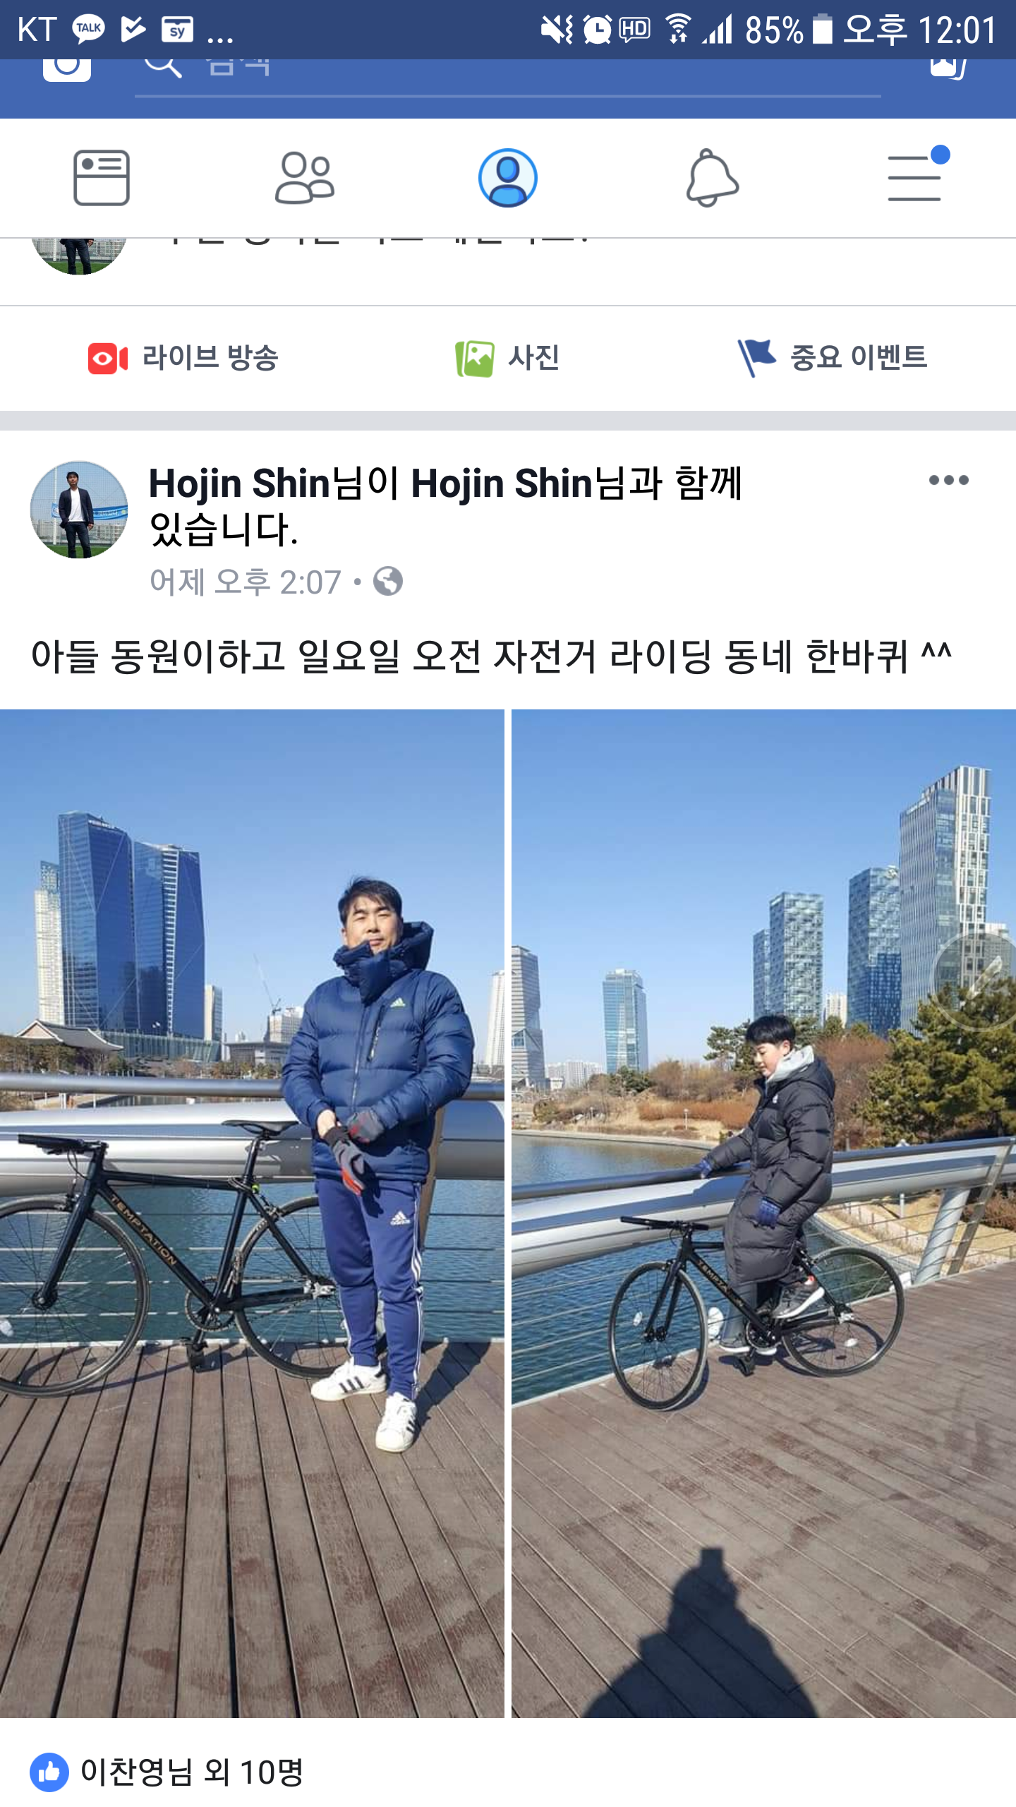This screenshot has height=1807, width=1016.
Task: Add a 중요 이벤트 life event
Action: point(832,358)
